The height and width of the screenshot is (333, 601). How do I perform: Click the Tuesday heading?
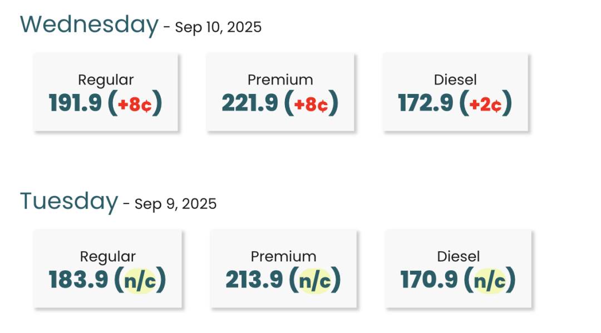tap(69, 201)
